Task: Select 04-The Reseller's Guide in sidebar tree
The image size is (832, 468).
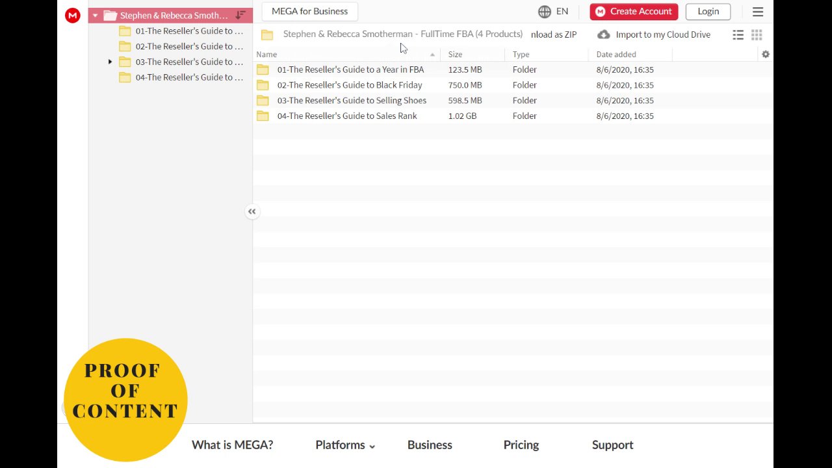Action: [189, 78]
